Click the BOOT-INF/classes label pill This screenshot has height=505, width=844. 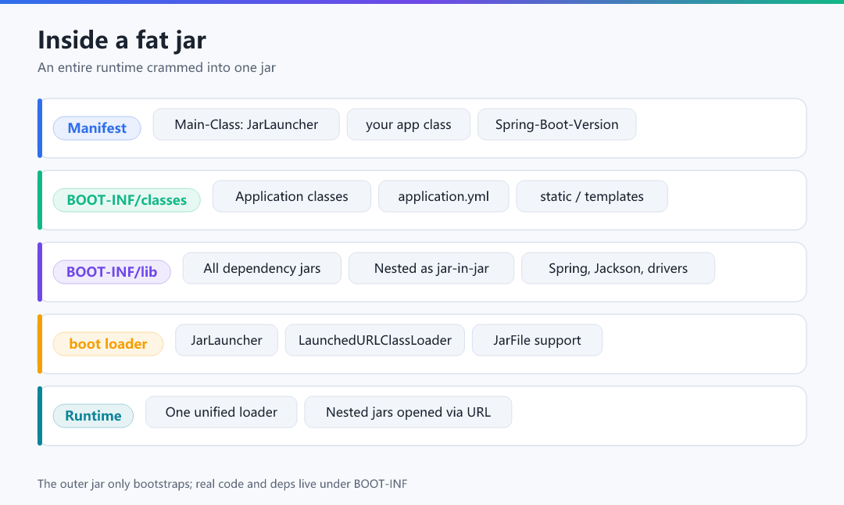click(127, 200)
